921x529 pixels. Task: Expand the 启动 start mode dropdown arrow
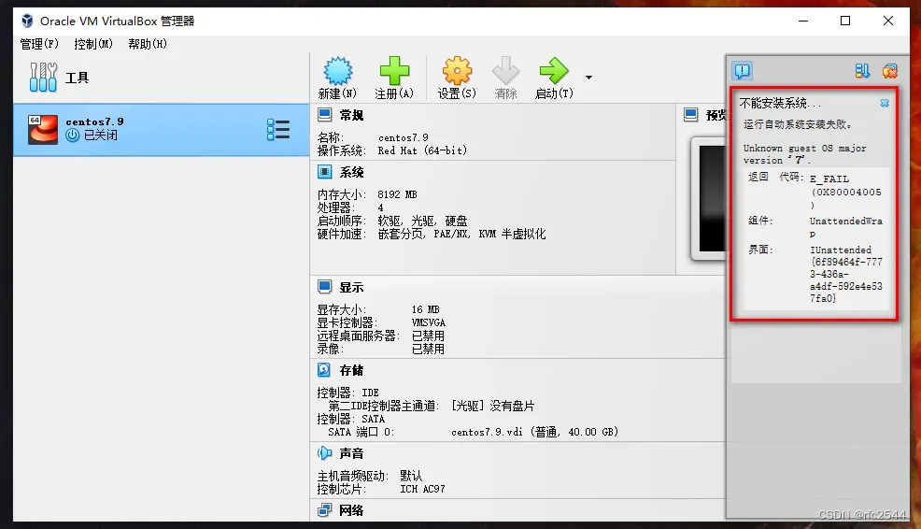[588, 77]
